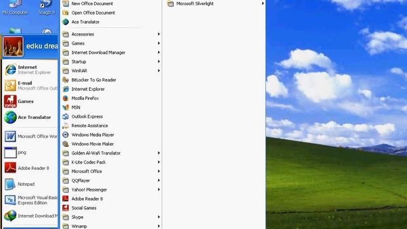
Task: Click the MSN butterfly icon
Action: pos(66,108)
